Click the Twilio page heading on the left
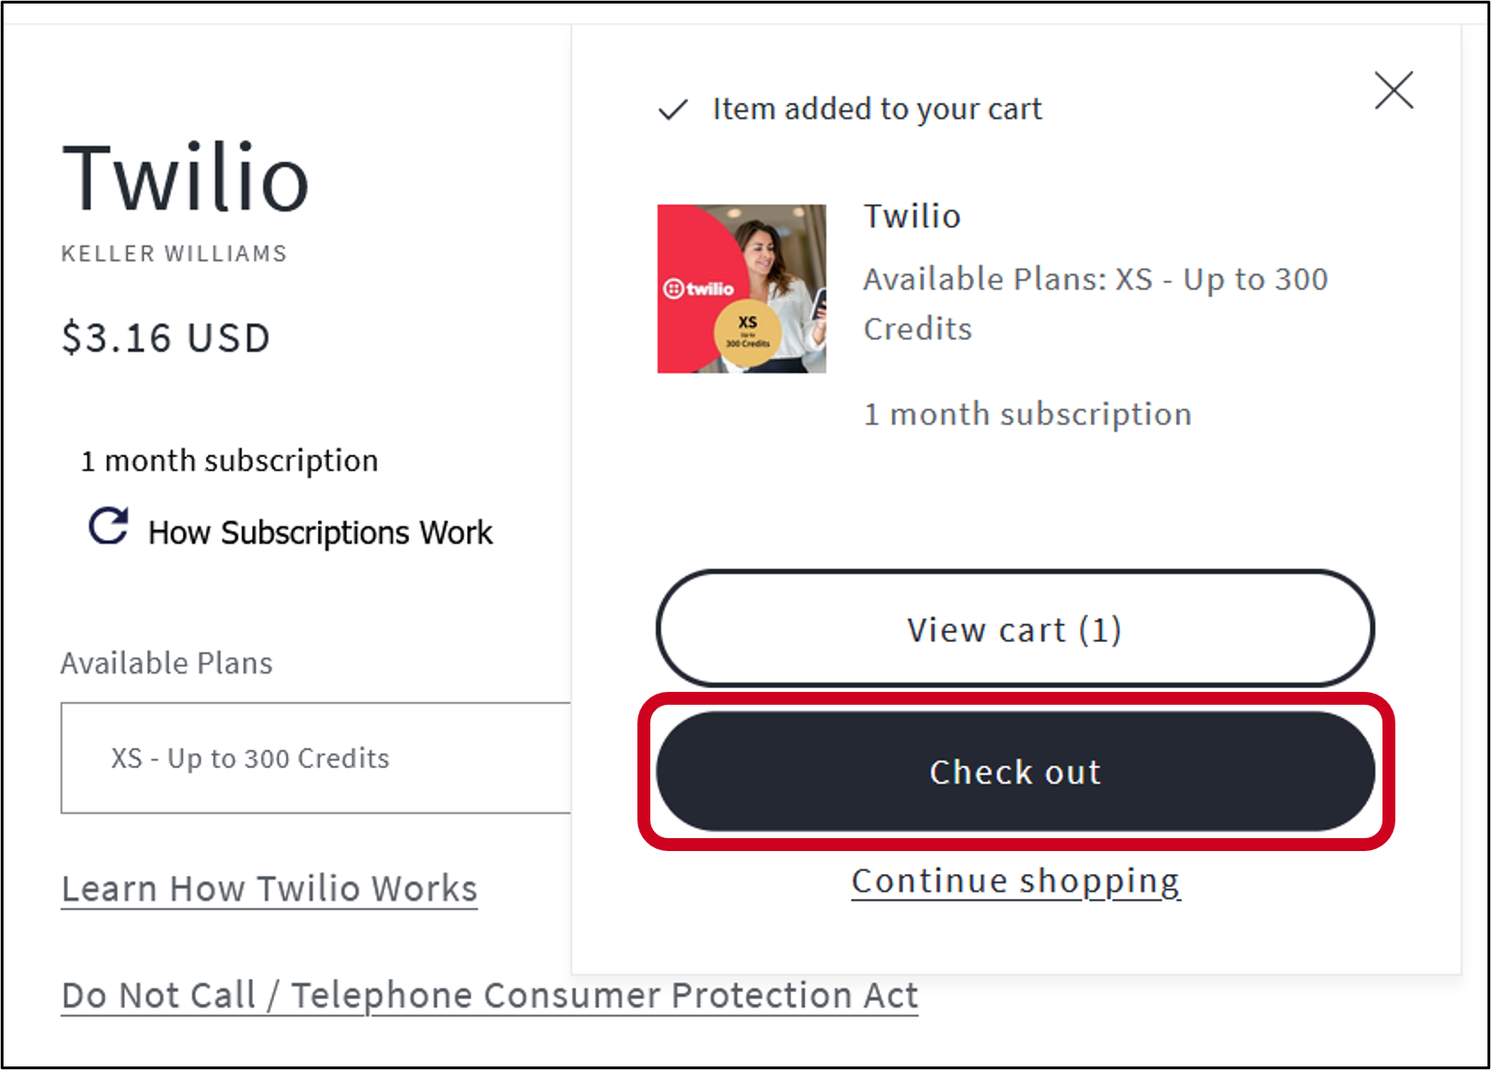 click(185, 179)
